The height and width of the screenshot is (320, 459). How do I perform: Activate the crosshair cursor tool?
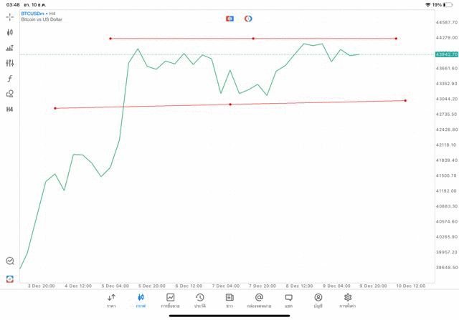tap(10, 16)
